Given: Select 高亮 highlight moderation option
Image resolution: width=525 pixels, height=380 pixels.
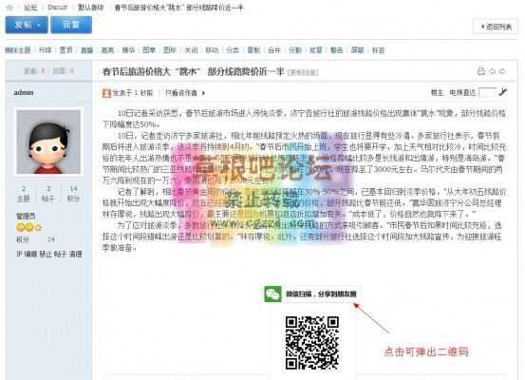Looking at the screenshot, I should (107, 50).
